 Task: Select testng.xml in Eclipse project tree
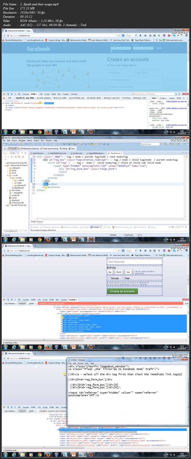pyautogui.click(x=16, y=200)
